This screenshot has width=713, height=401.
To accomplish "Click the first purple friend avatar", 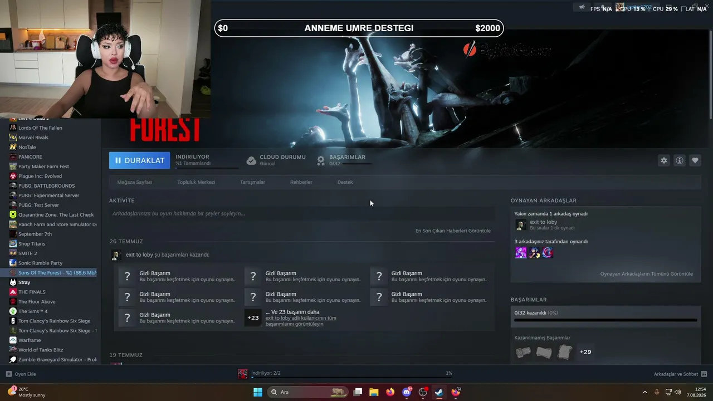I will (521, 253).
